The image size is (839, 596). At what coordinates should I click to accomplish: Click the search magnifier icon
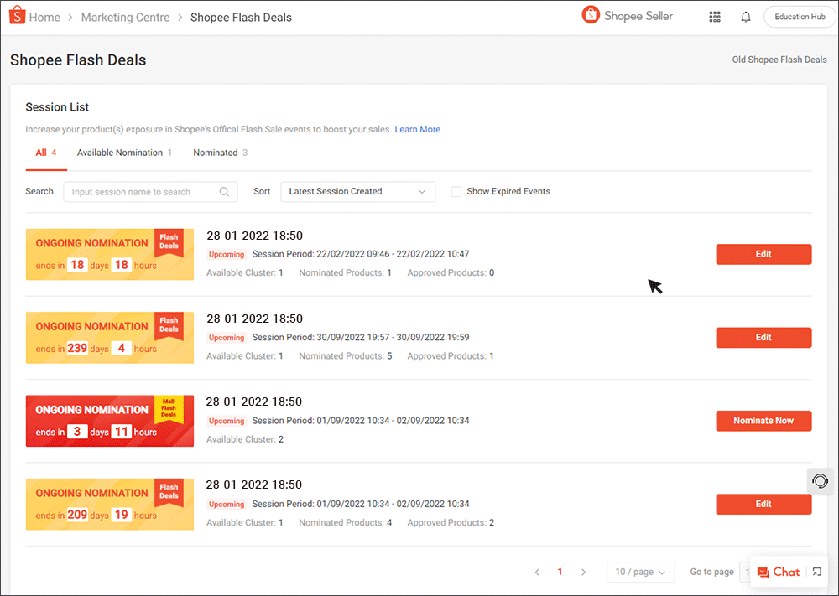223,192
